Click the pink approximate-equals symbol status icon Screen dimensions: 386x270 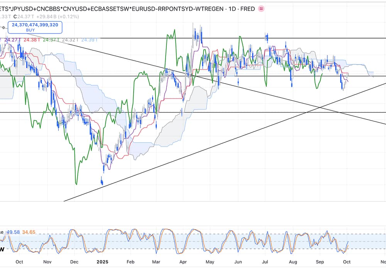click(x=261, y=8)
